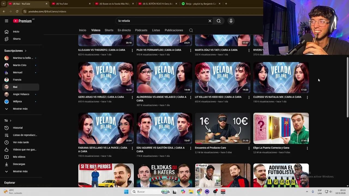Open options menu for Lit Killah vs Kidd Keo video
349x196 pixels.
249,97
